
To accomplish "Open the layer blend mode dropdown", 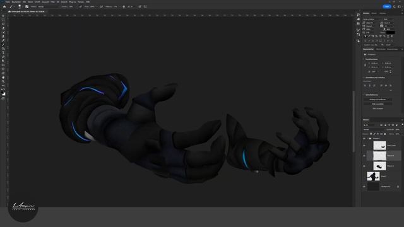I will tap(374, 129).
